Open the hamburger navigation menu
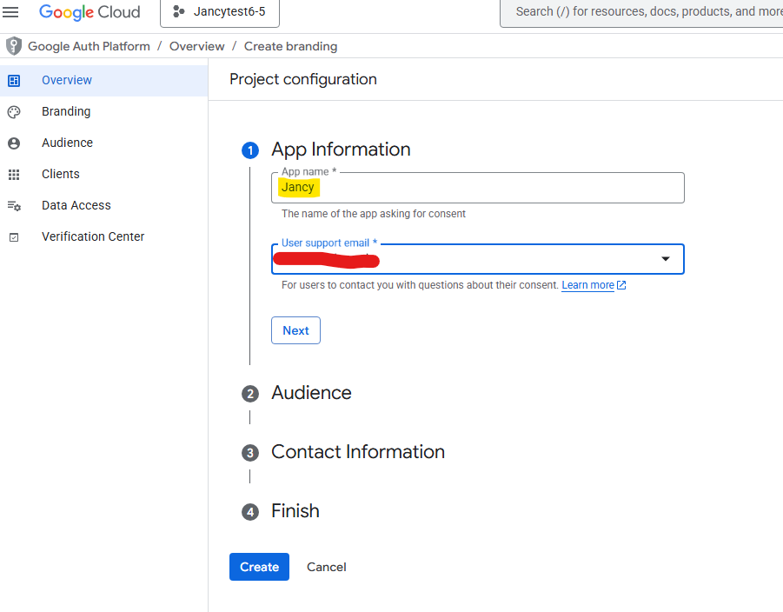Screen dimensions: 783x612 tap(10, 11)
